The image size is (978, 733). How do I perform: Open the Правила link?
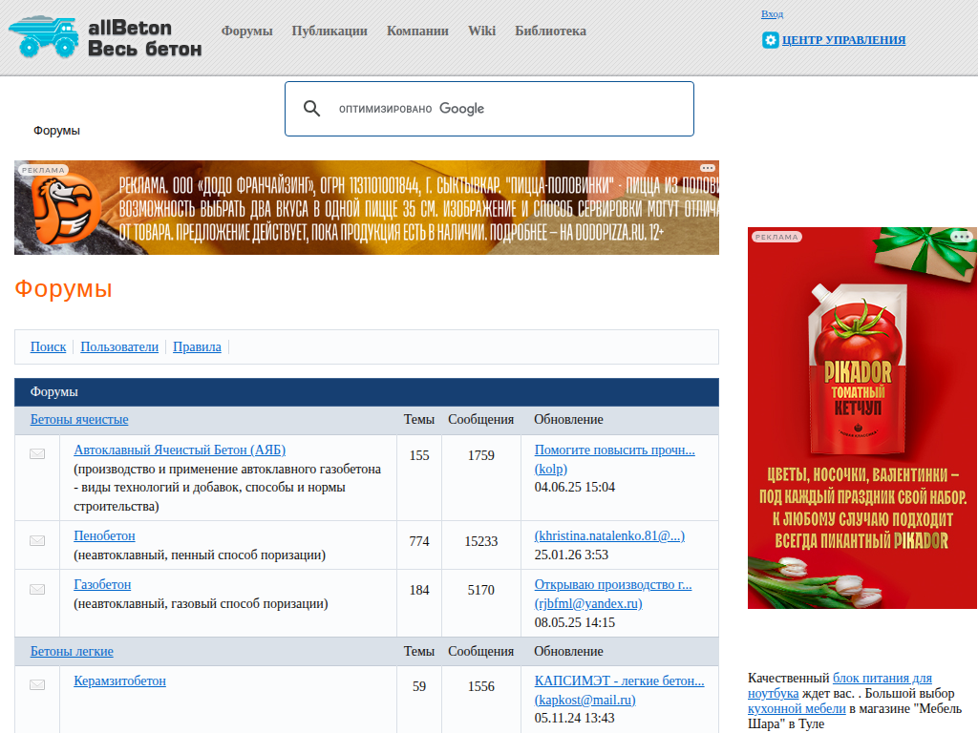(197, 347)
